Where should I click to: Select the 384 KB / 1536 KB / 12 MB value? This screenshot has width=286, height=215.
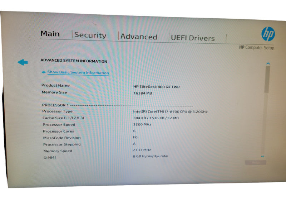pyautogui.click(x=156, y=118)
